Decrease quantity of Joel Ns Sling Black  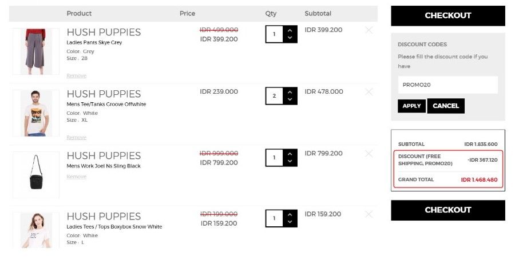pyautogui.click(x=290, y=161)
